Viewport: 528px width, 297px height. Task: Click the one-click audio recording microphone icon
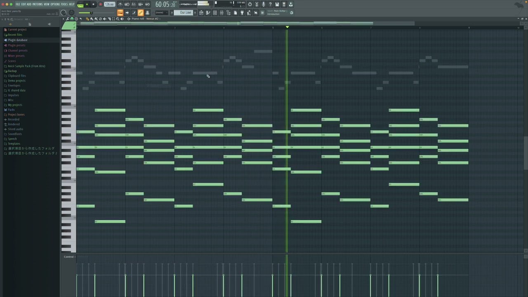263,4
